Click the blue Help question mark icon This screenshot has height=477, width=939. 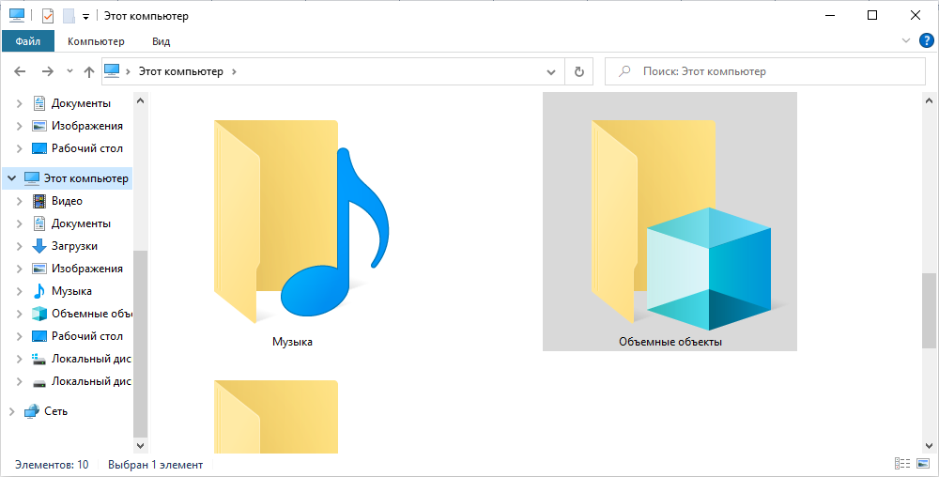click(926, 40)
